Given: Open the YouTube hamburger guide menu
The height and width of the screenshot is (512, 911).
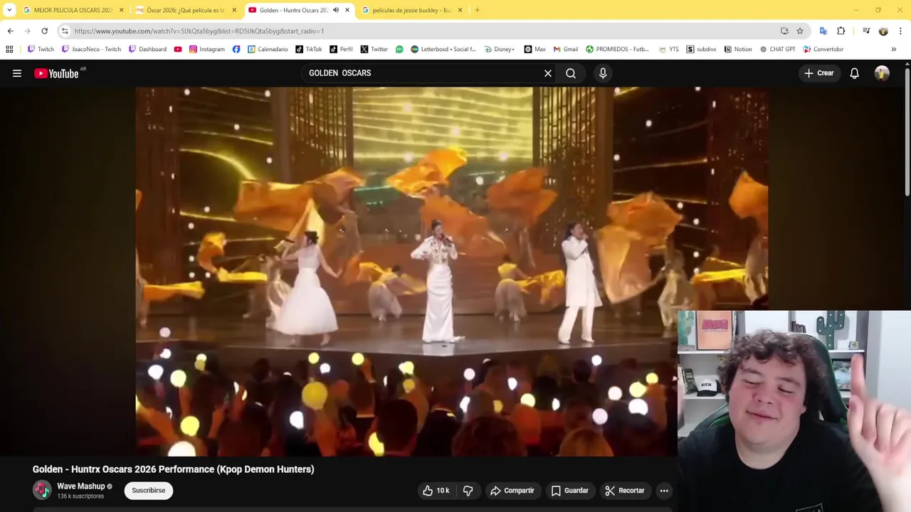Looking at the screenshot, I should point(17,73).
